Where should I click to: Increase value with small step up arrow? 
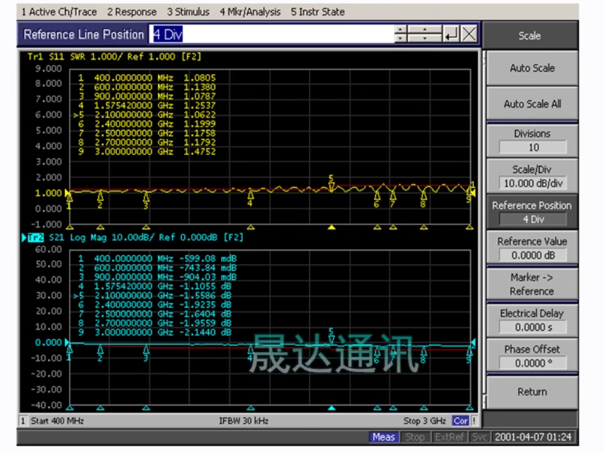(401, 30)
